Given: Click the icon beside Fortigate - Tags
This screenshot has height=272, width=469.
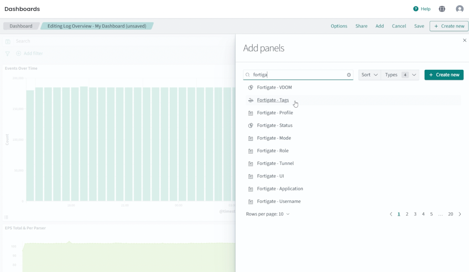Looking at the screenshot, I should pyautogui.click(x=251, y=100).
